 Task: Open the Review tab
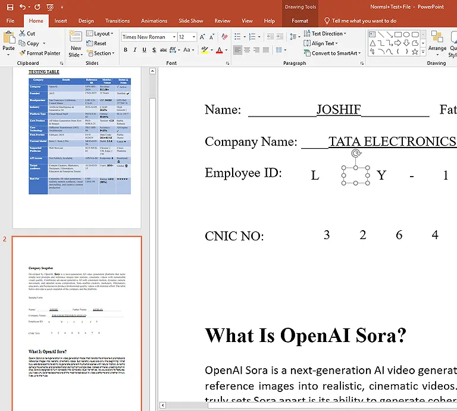(223, 21)
